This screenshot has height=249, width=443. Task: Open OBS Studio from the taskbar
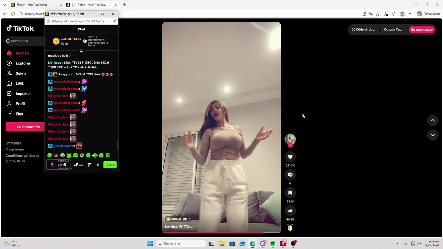coord(293,243)
